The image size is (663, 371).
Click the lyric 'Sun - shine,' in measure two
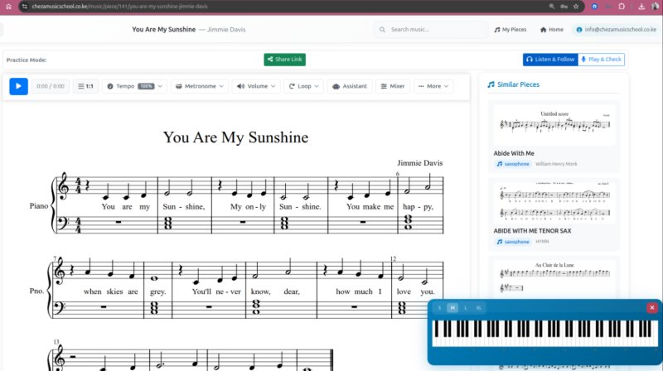tap(184, 207)
